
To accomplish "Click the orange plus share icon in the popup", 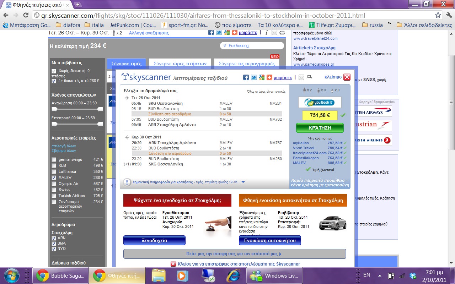I will [x=269, y=77].
